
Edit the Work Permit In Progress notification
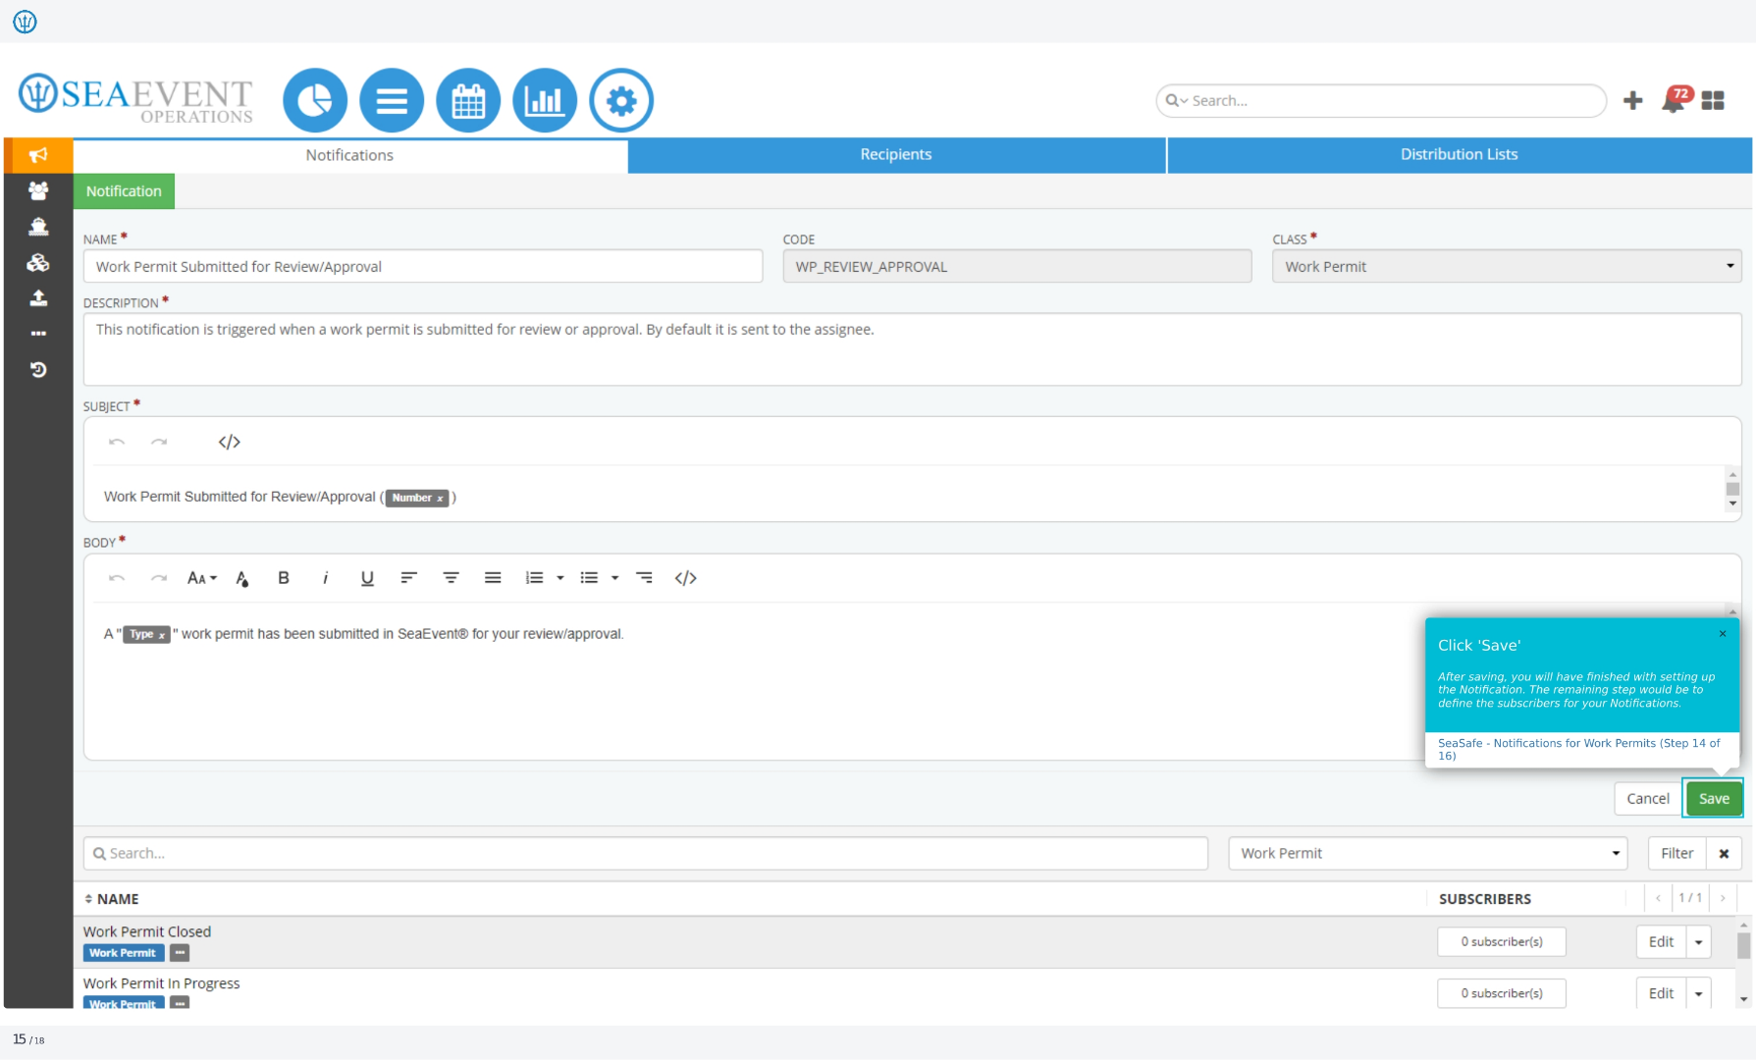point(1661,993)
